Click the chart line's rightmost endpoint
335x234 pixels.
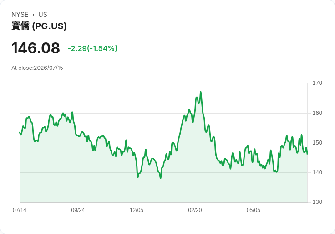pyautogui.click(x=307, y=154)
